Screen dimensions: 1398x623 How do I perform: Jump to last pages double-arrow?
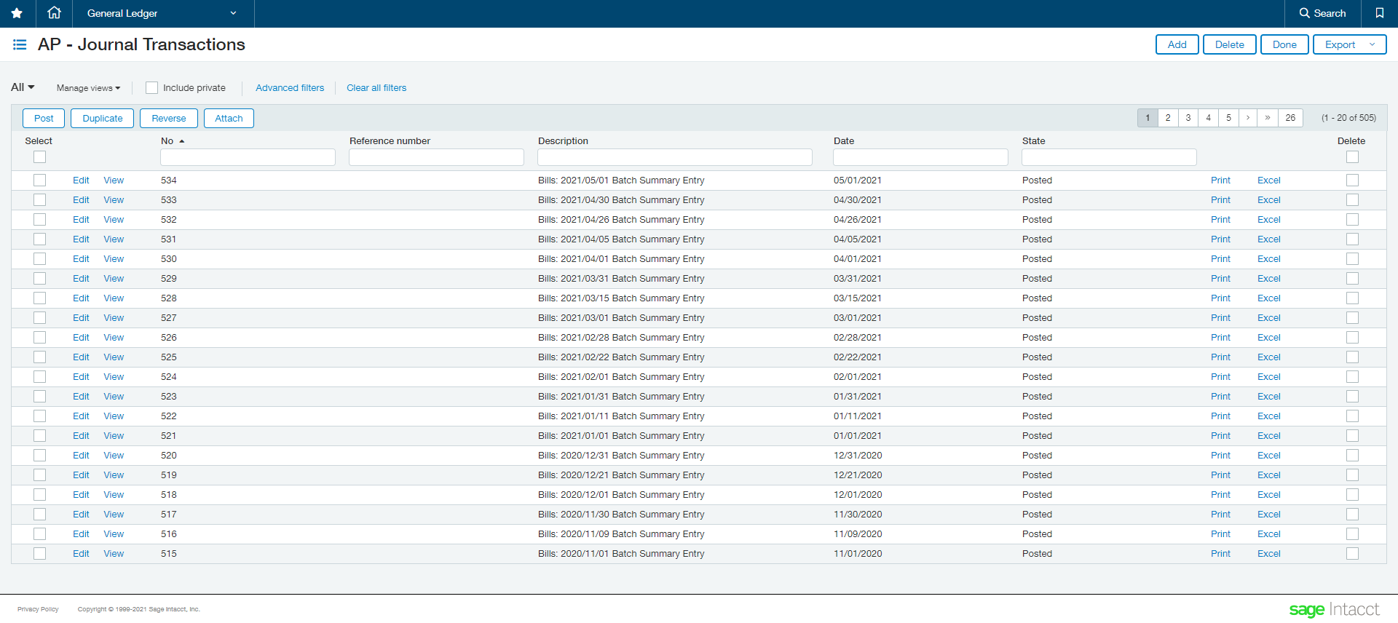click(x=1268, y=118)
